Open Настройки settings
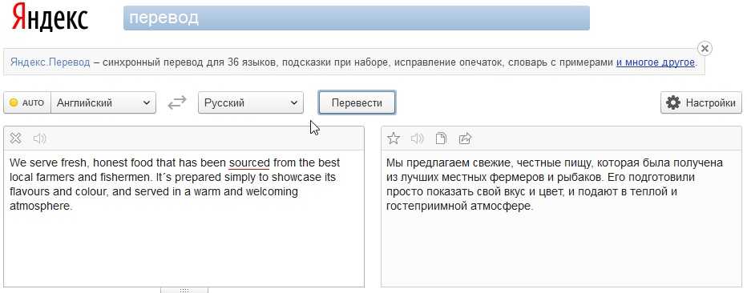This screenshot has width=747, height=293. [701, 102]
